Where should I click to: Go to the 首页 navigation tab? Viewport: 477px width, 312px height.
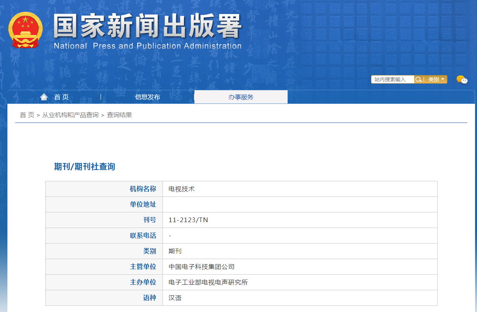(x=61, y=97)
